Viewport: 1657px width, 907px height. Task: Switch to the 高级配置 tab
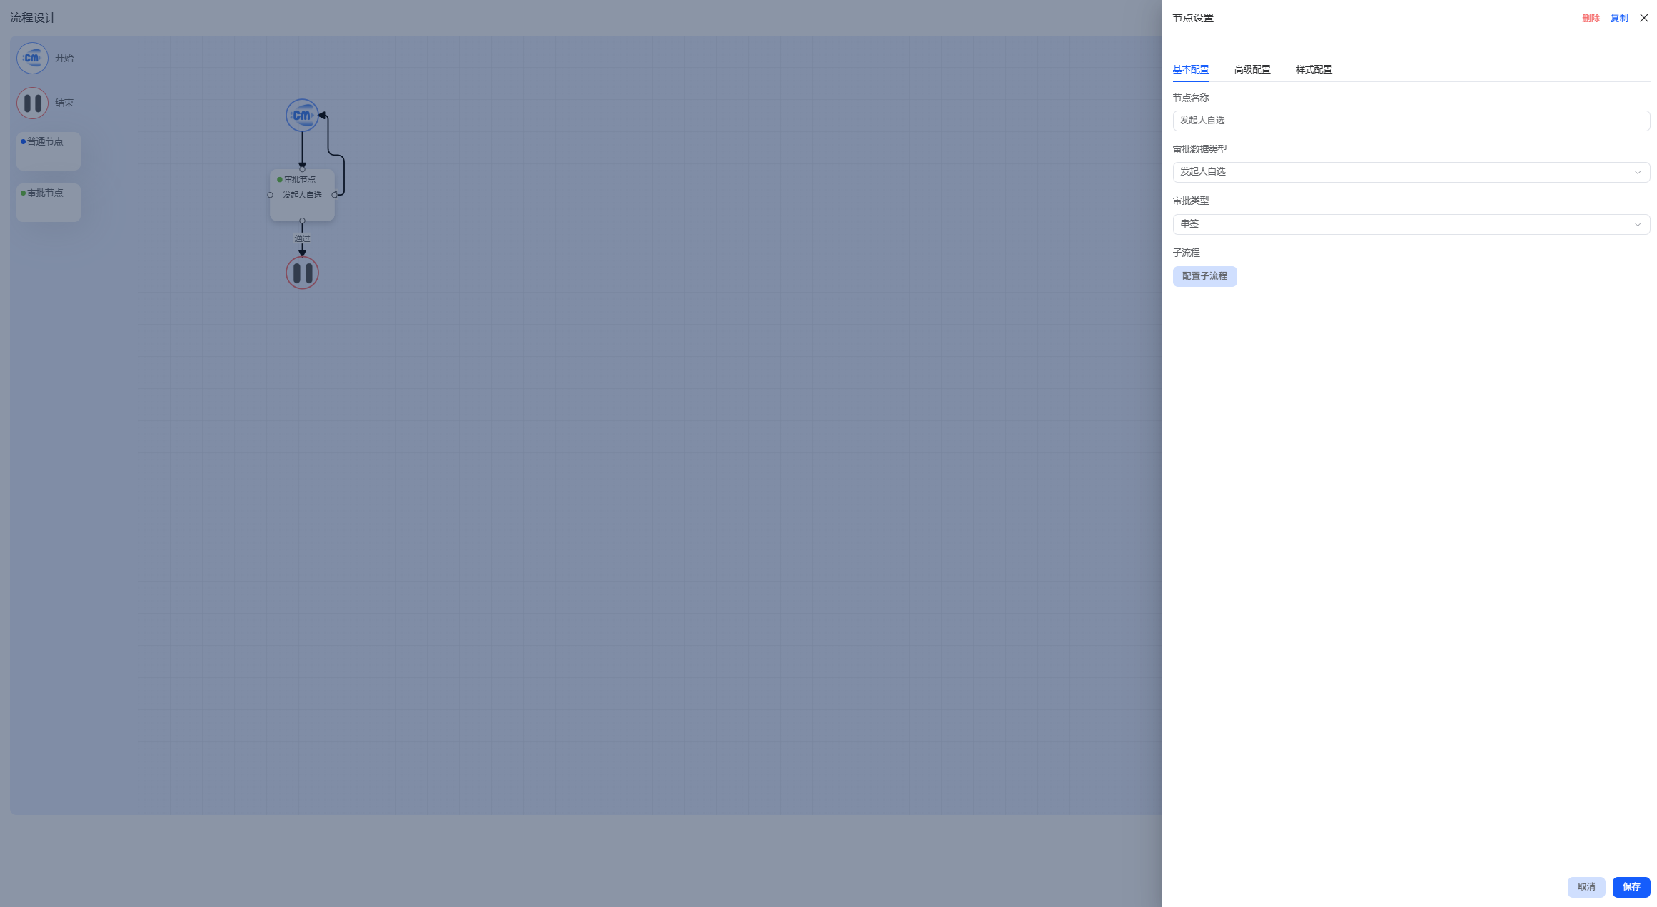[x=1252, y=69]
